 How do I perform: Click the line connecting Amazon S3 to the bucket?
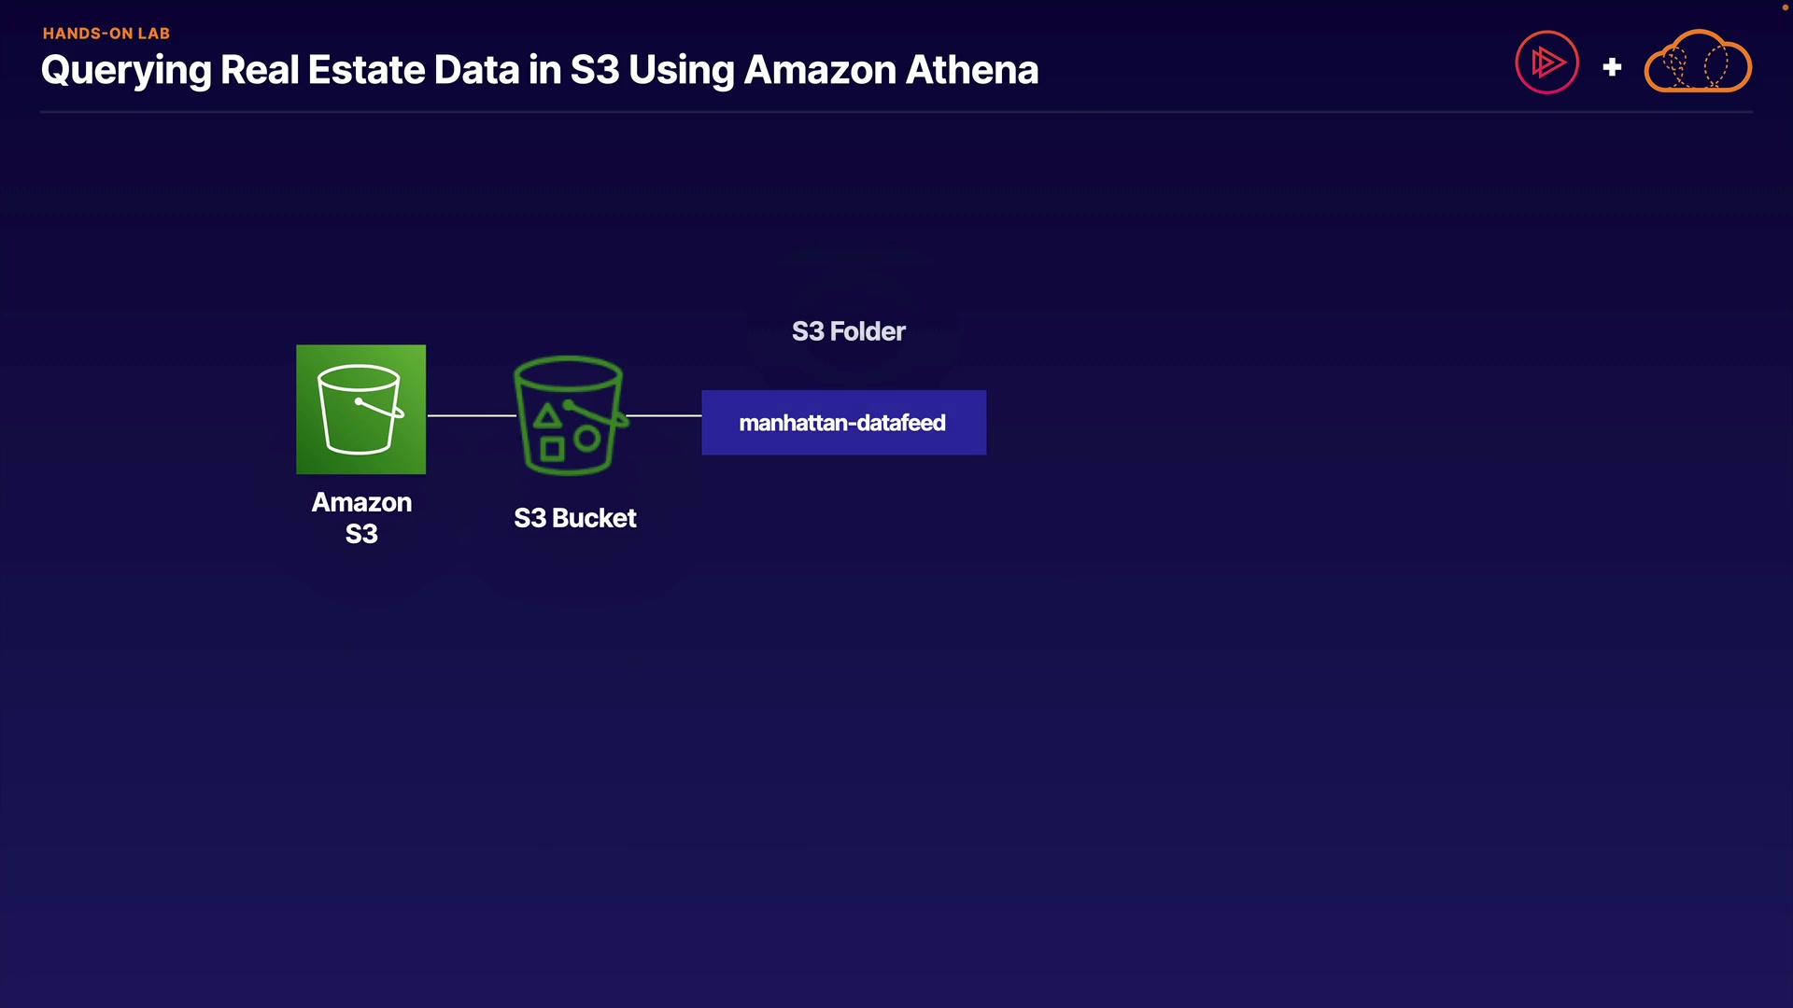[x=471, y=415]
